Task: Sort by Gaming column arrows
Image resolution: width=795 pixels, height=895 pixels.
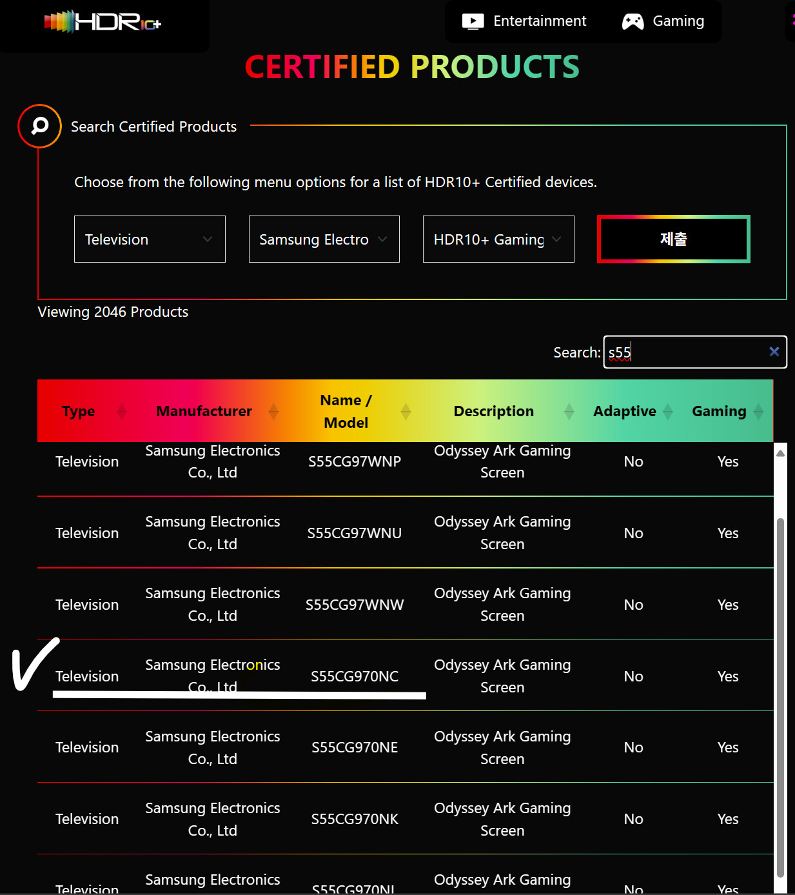Action: [x=758, y=411]
